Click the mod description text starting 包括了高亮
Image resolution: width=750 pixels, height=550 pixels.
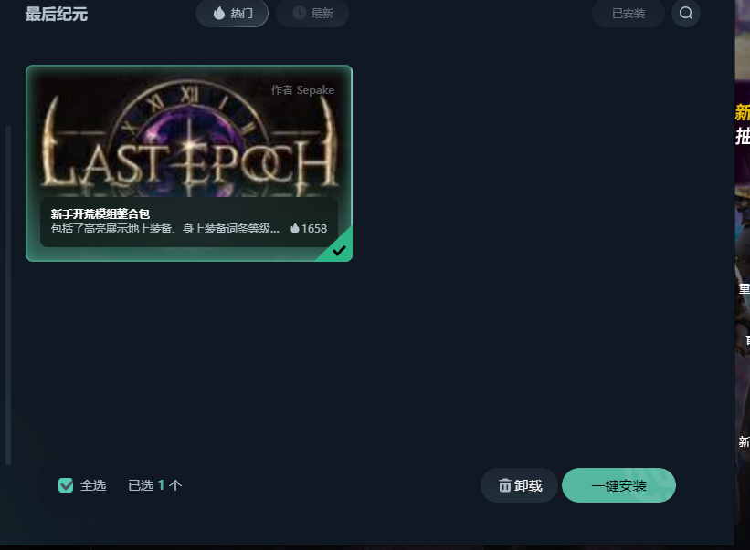[165, 229]
